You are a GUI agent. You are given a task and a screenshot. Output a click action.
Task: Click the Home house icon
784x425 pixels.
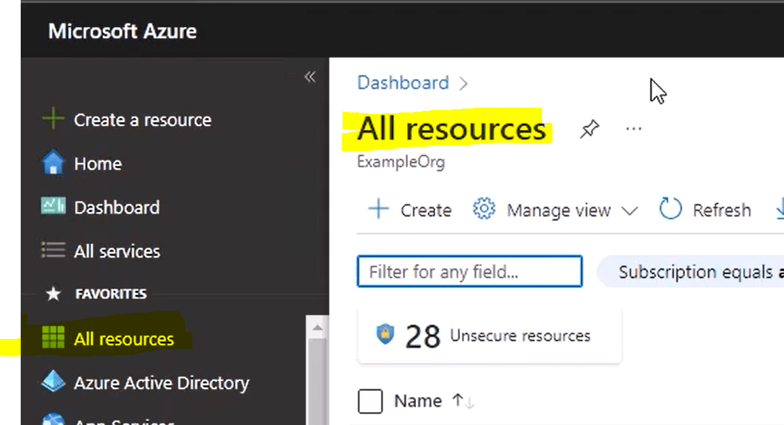(x=53, y=163)
